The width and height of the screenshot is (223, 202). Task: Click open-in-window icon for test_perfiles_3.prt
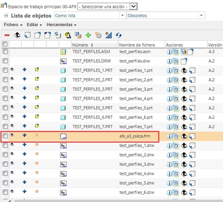[176, 89]
